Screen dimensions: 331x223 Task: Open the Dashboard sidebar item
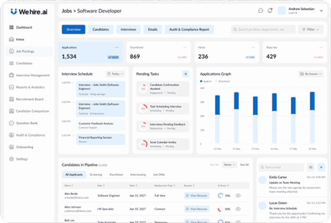click(x=21, y=27)
